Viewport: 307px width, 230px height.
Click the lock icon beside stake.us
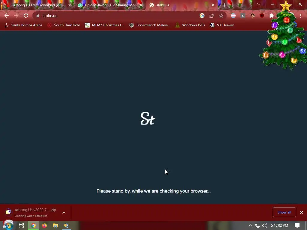pyautogui.click(x=38, y=16)
